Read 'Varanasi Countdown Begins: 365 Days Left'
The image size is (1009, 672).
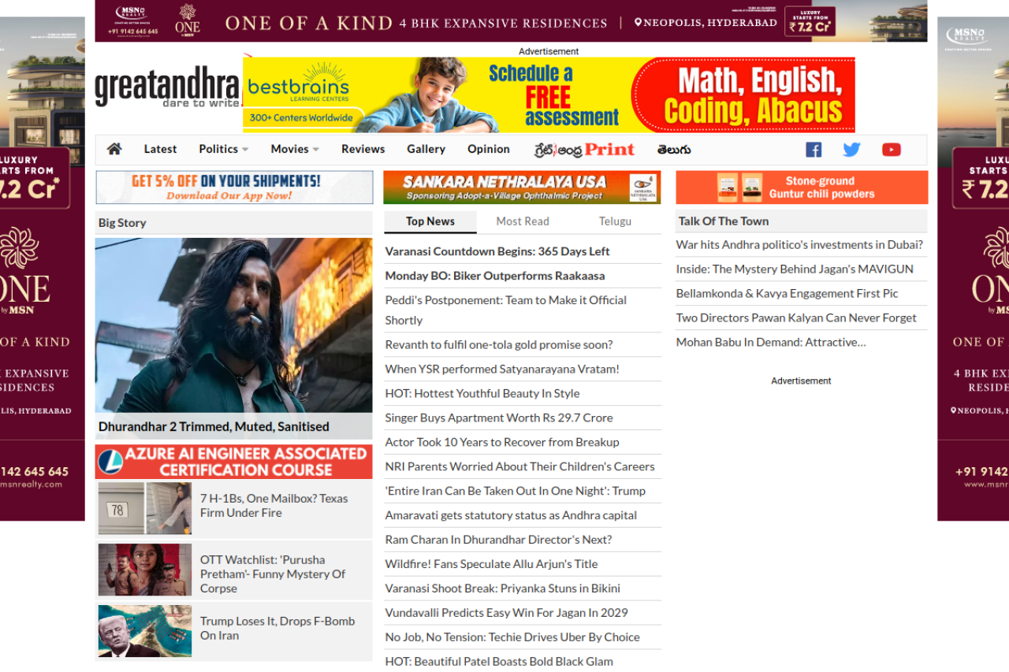point(497,251)
